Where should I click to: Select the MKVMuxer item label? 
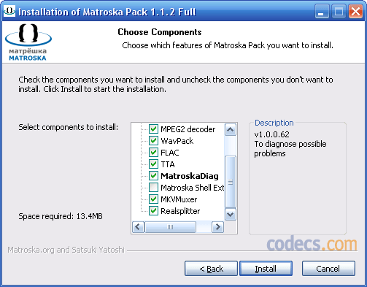pos(179,199)
